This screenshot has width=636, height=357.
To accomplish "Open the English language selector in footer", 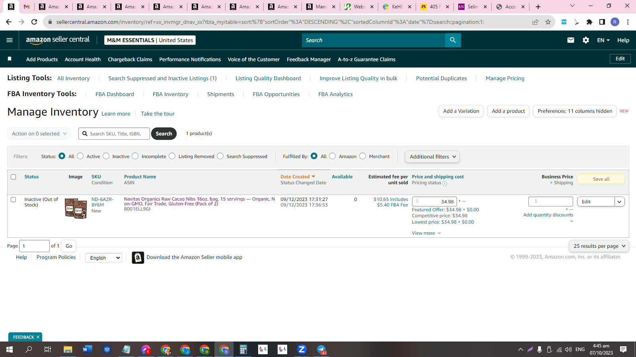I will [x=104, y=258].
